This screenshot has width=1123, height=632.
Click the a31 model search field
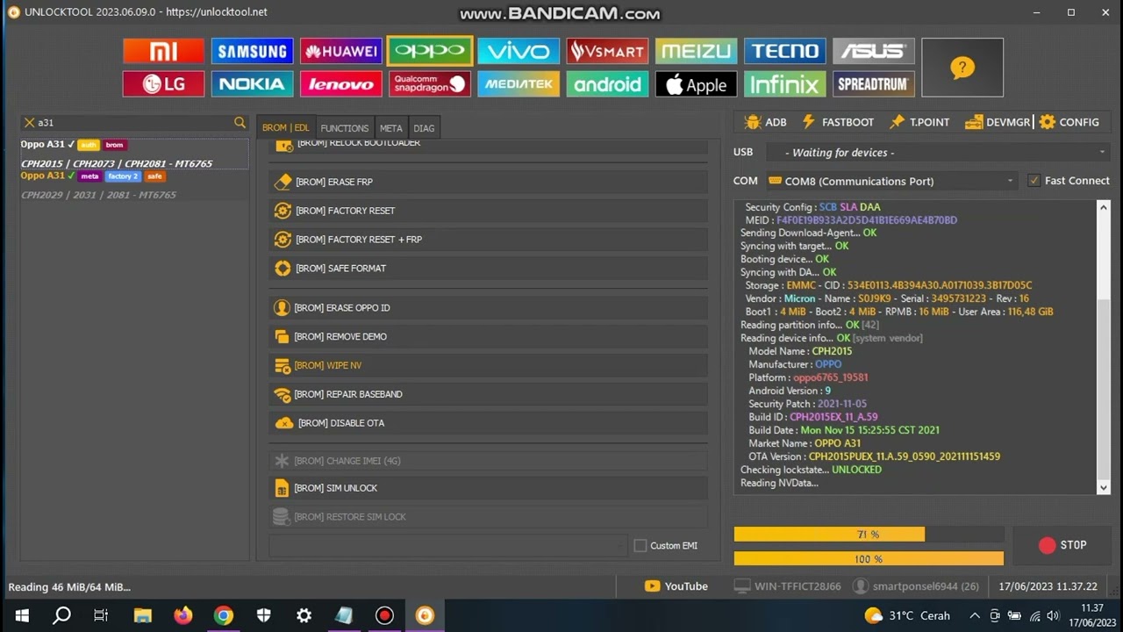point(134,123)
